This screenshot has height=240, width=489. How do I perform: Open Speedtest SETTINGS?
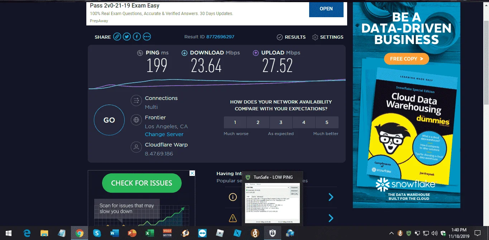point(328,37)
